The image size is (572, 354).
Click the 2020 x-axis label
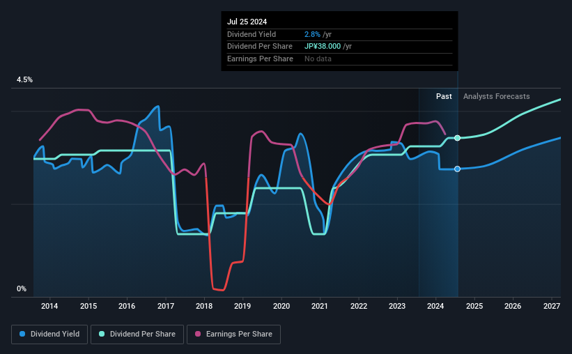click(281, 306)
